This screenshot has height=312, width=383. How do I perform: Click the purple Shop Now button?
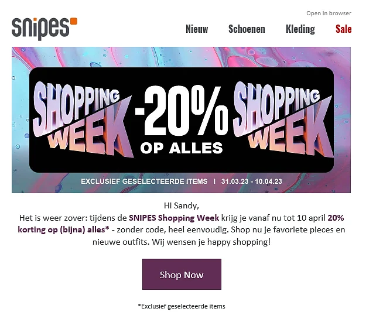tap(182, 274)
